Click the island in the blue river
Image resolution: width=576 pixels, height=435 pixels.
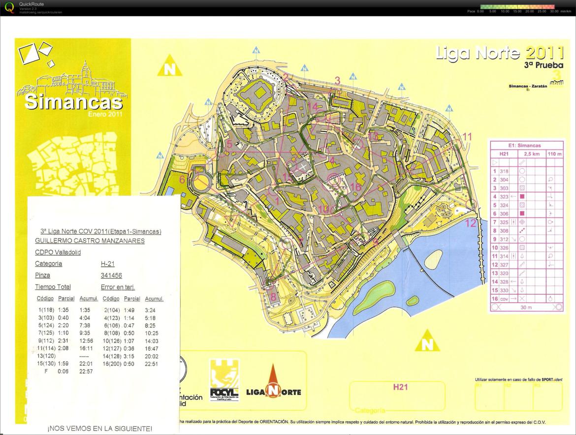tap(434, 259)
